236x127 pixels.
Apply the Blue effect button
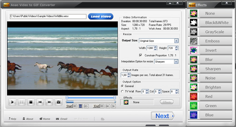click(x=216, y=115)
